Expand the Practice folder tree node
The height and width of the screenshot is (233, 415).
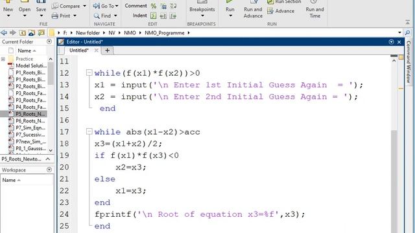(x=3, y=59)
